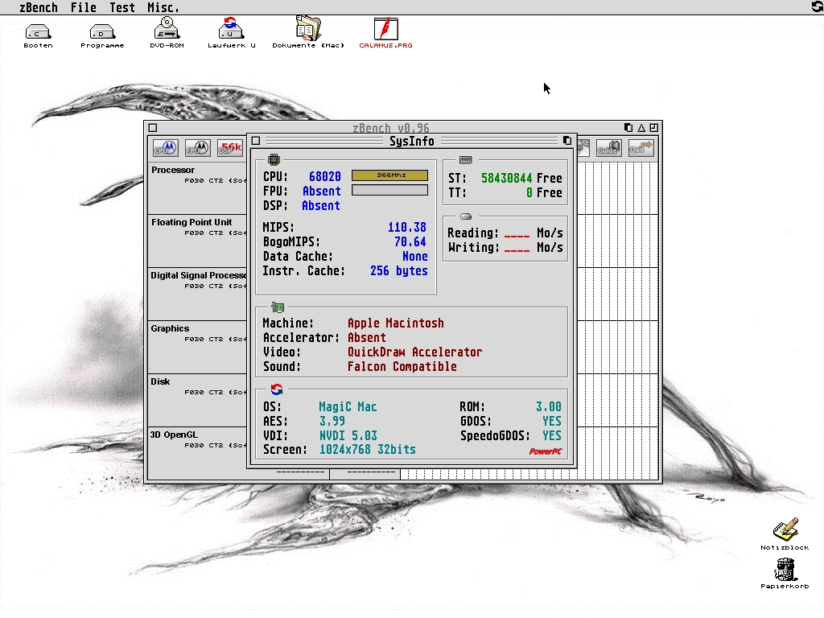Screen dimensions: 824x618
Task: Select the Laufwerk U drive icon
Action: (231, 31)
